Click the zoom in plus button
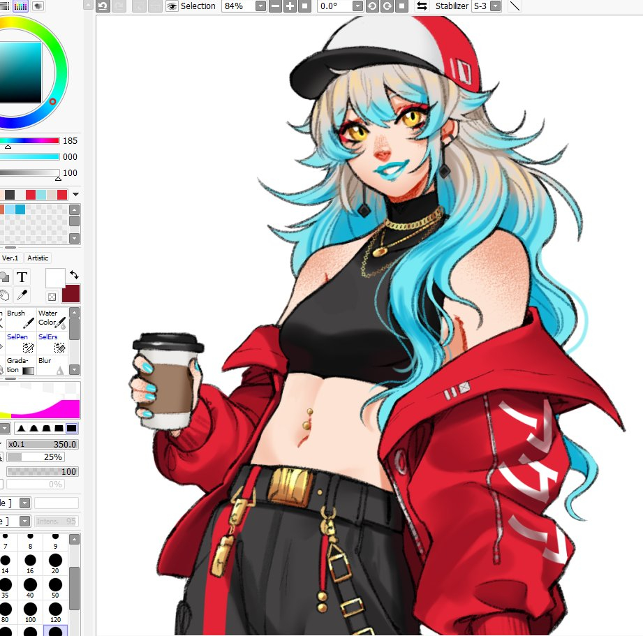The width and height of the screenshot is (643, 636). point(290,6)
